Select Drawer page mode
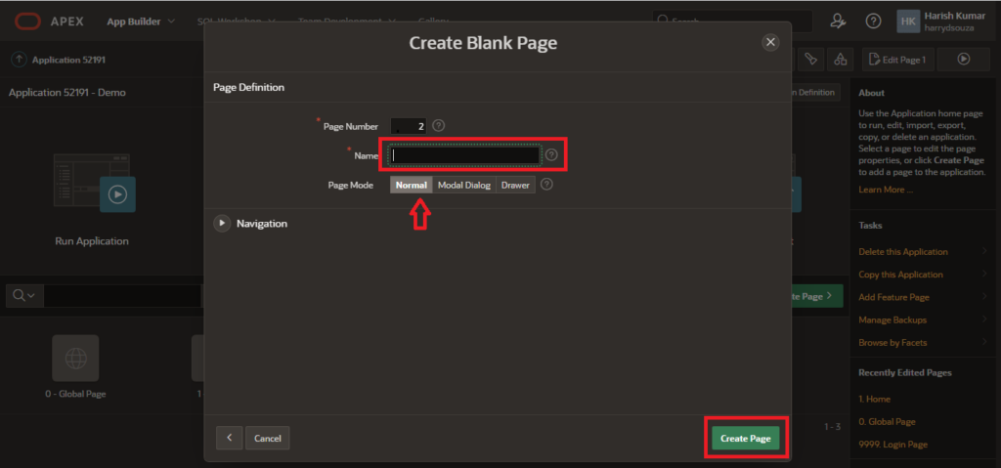The width and height of the screenshot is (1001, 468). [x=515, y=185]
